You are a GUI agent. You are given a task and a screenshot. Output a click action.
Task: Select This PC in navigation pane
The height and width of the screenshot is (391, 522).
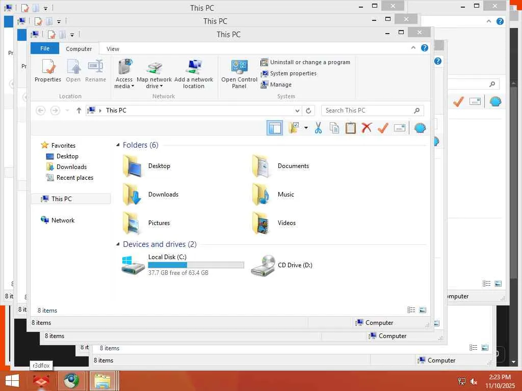coord(70,199)
